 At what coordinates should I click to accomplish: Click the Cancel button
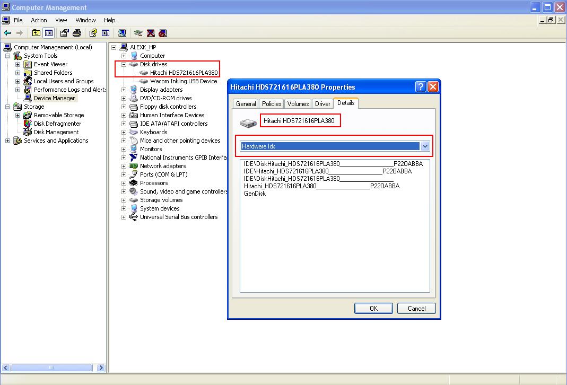pos(416,308)
